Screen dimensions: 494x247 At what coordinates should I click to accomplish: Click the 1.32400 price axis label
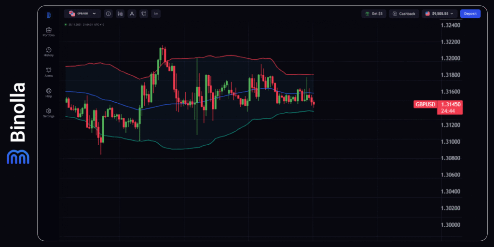pyautogui.click(x=451, y=25)
